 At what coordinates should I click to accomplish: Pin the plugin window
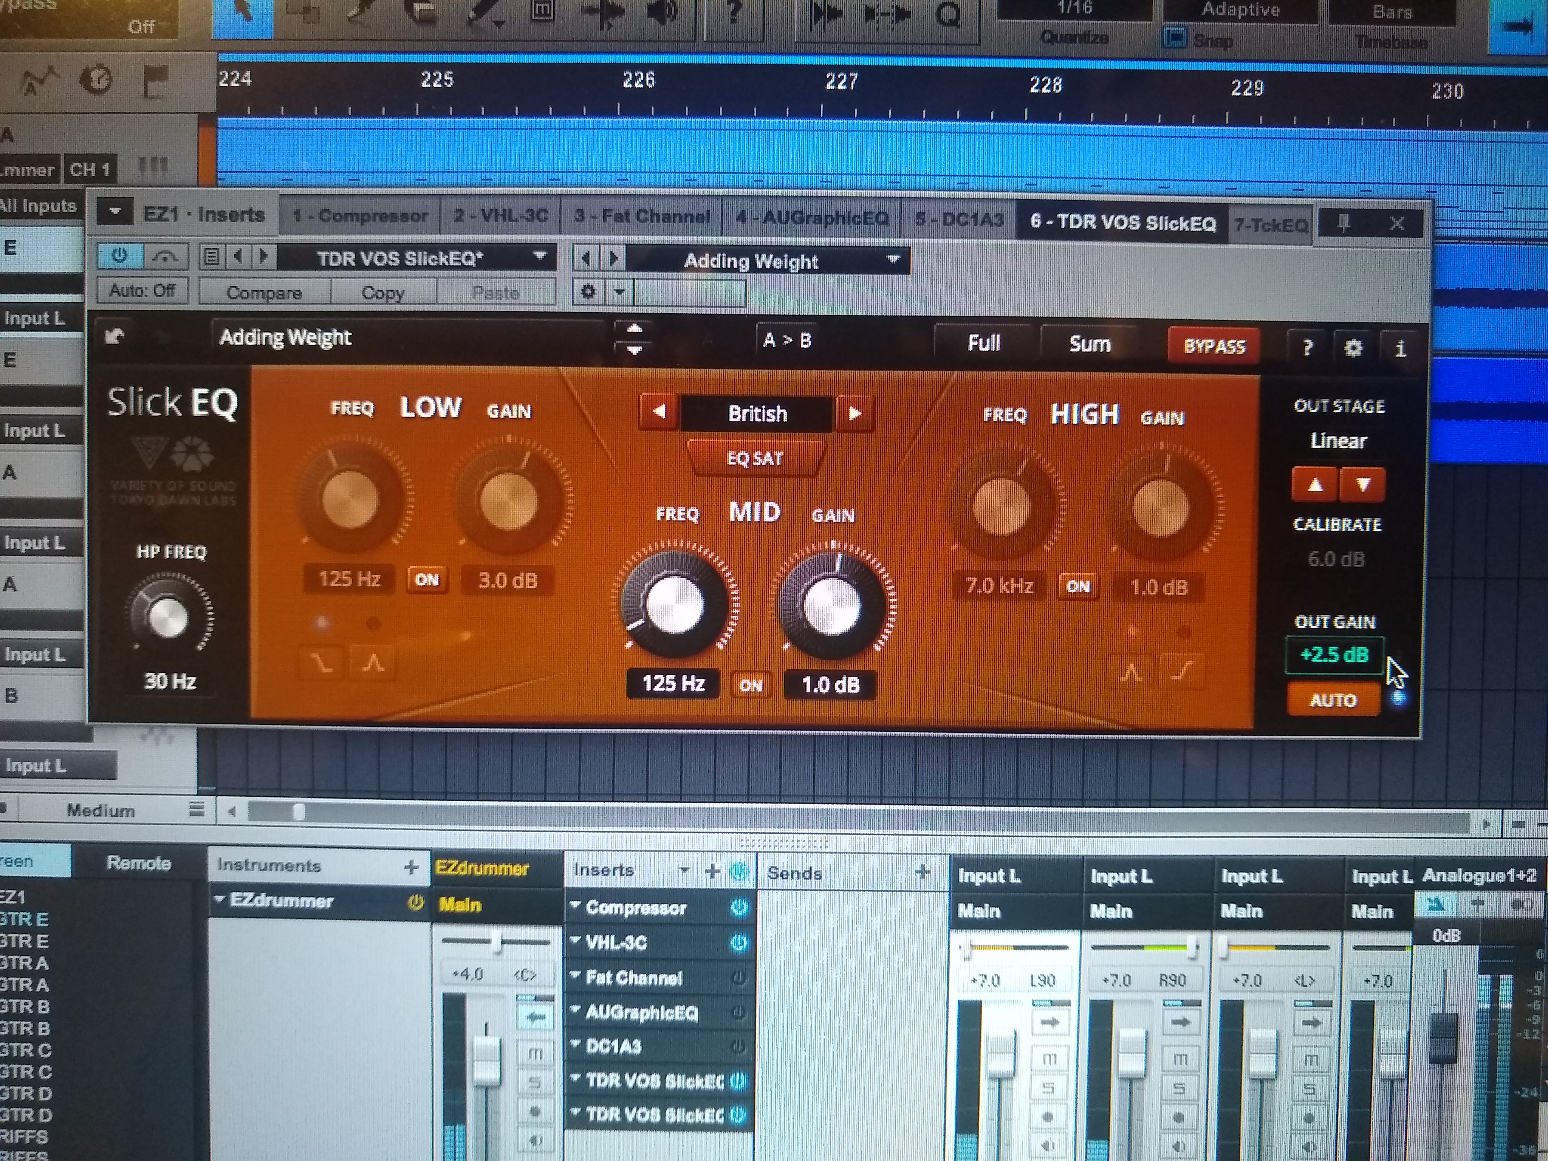[x=1342, y=224]
